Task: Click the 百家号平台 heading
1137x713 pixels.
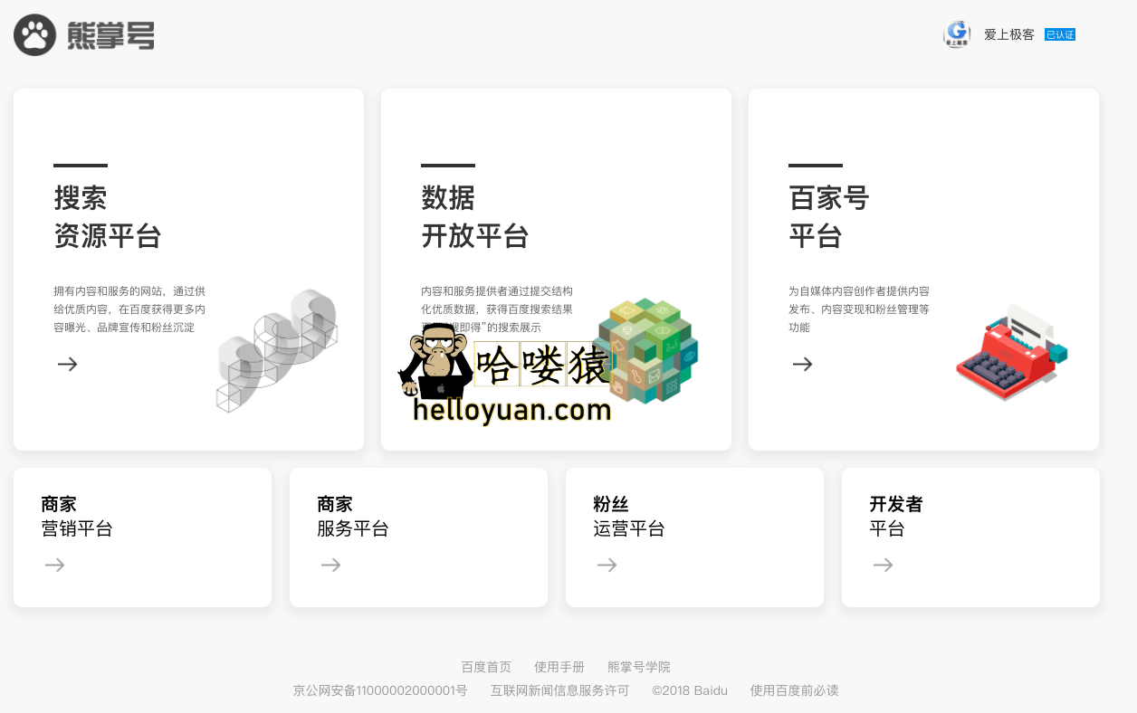Action: (x=829, y=217)
